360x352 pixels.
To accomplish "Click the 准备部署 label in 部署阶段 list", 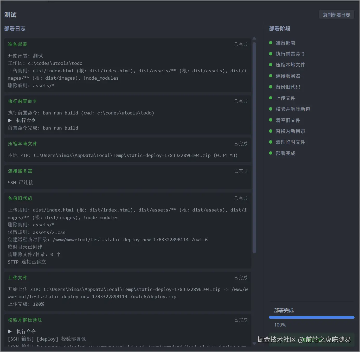I will point(285,43).
